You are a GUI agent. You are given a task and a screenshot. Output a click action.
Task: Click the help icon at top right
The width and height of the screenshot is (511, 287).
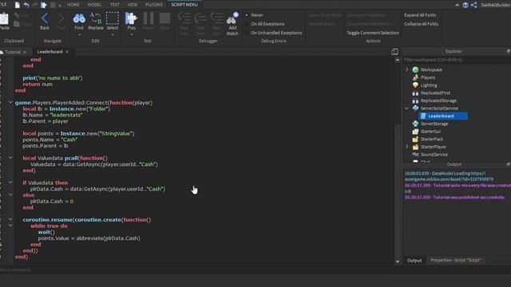(x=465, y=5)
